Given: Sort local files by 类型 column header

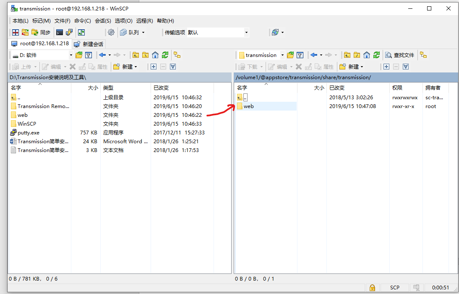Looking at the screenshot, I should 125,88.
